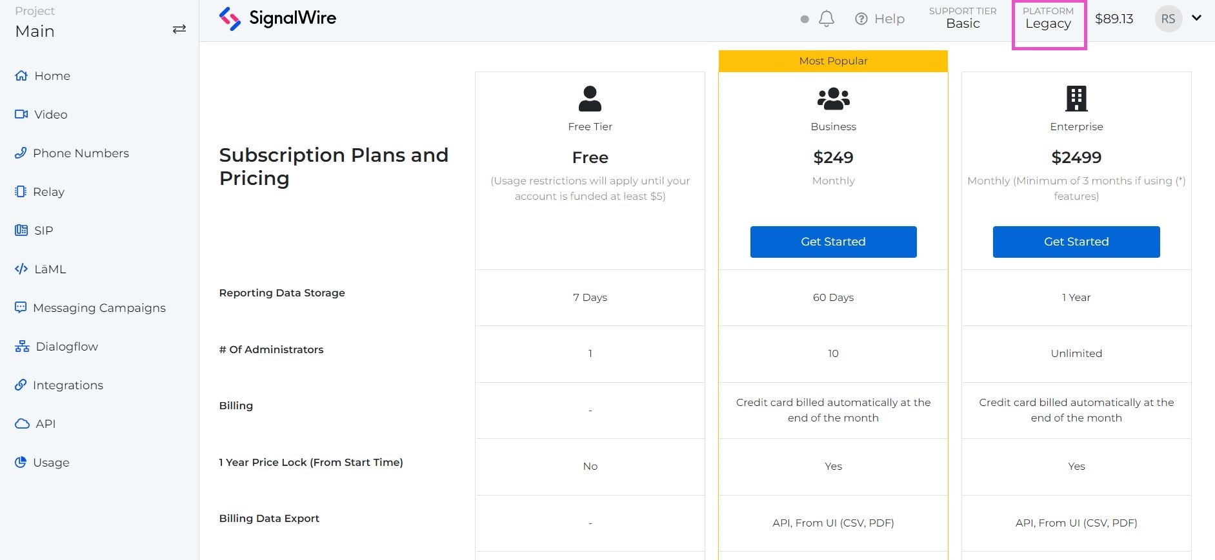Click the Business administrators value 10
Screen dimensions: 1215x560
pyautogui.click(x=833, y=353)
